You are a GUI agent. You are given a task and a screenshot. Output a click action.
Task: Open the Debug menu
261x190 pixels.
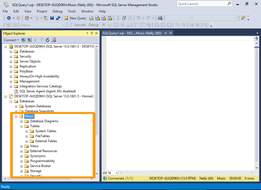tap(57, 11)
